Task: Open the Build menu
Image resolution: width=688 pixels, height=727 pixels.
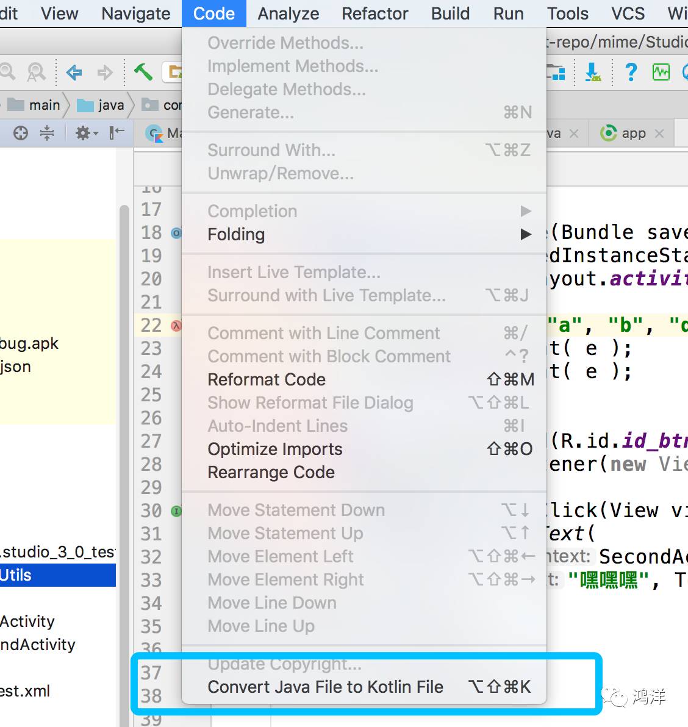Action: point(450,13)
